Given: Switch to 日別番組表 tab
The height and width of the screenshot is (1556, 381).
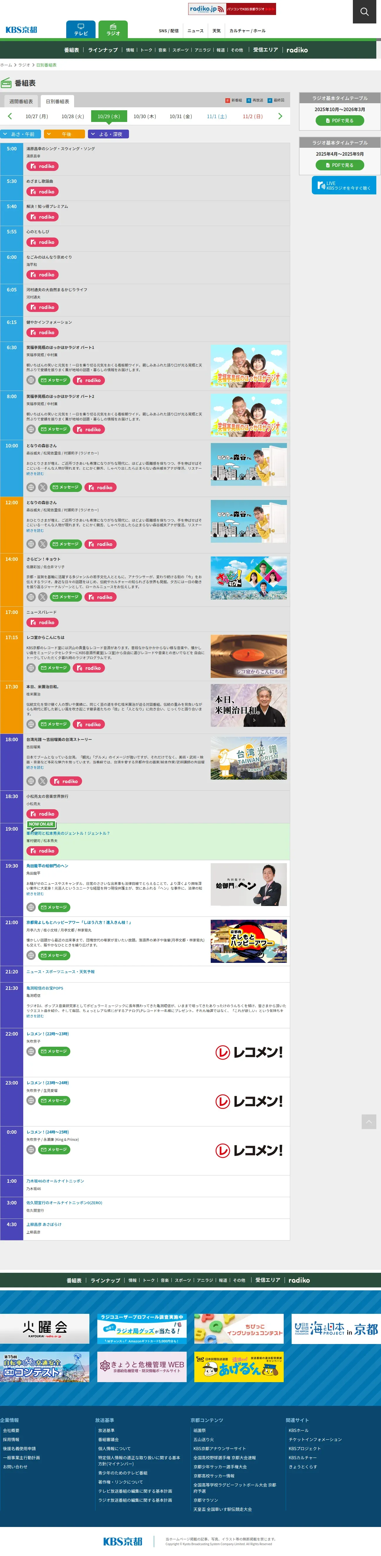Looking at the screenshot, I should pyautogui.click(x=57, y=101).
